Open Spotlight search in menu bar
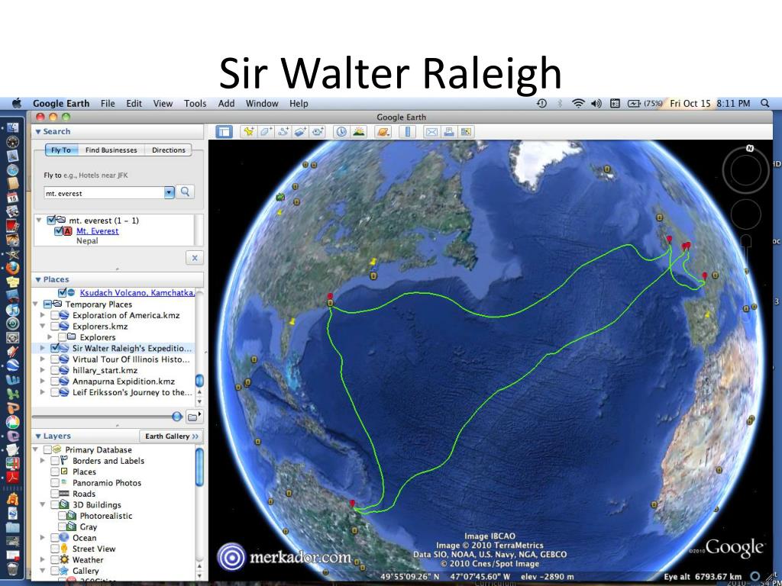 [764, 103]
